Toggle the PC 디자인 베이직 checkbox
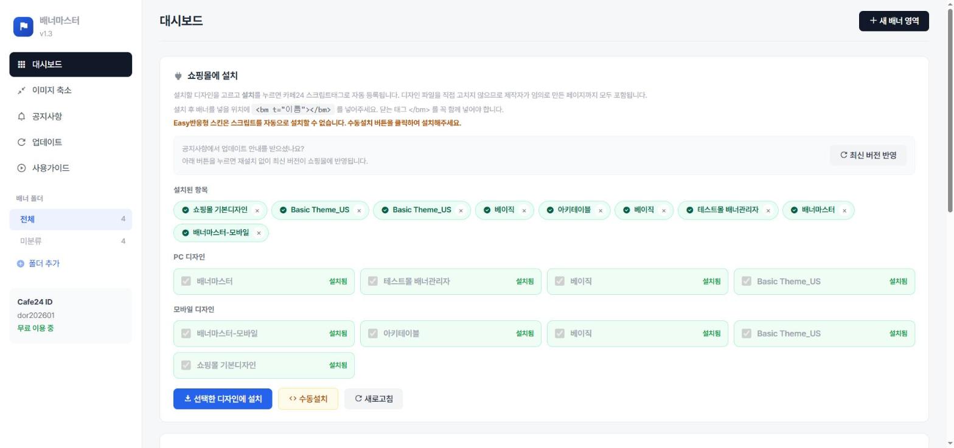Screen dimensions: 954x448 (560, 281)
